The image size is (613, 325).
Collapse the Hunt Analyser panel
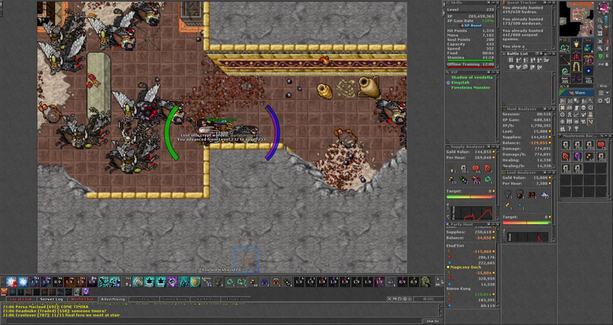point(550,109)
